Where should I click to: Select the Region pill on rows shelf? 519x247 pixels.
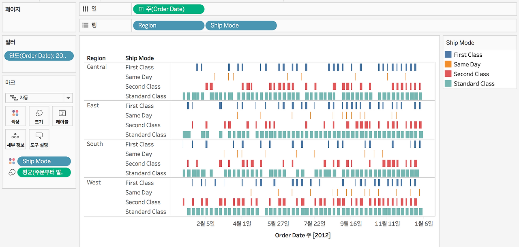click(x=168, y=26)
